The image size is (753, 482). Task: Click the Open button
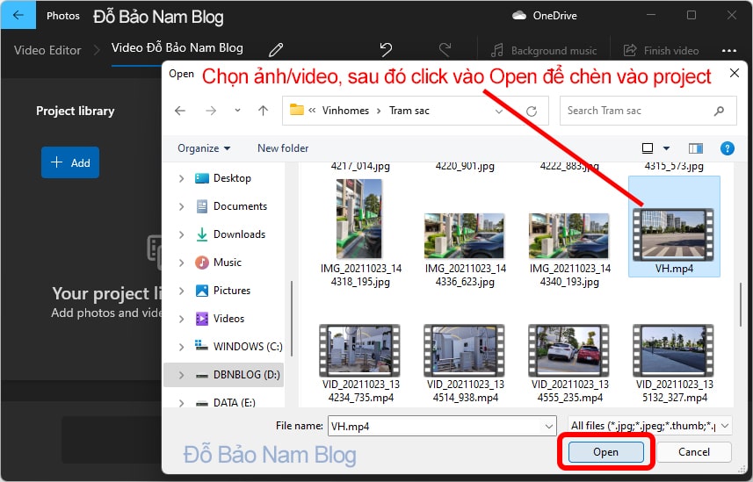coord(605,452)
